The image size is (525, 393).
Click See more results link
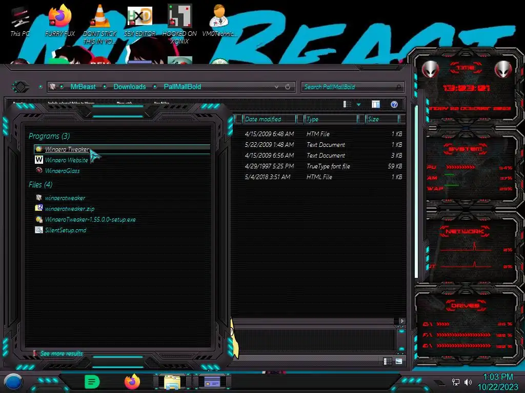(62, 354)
